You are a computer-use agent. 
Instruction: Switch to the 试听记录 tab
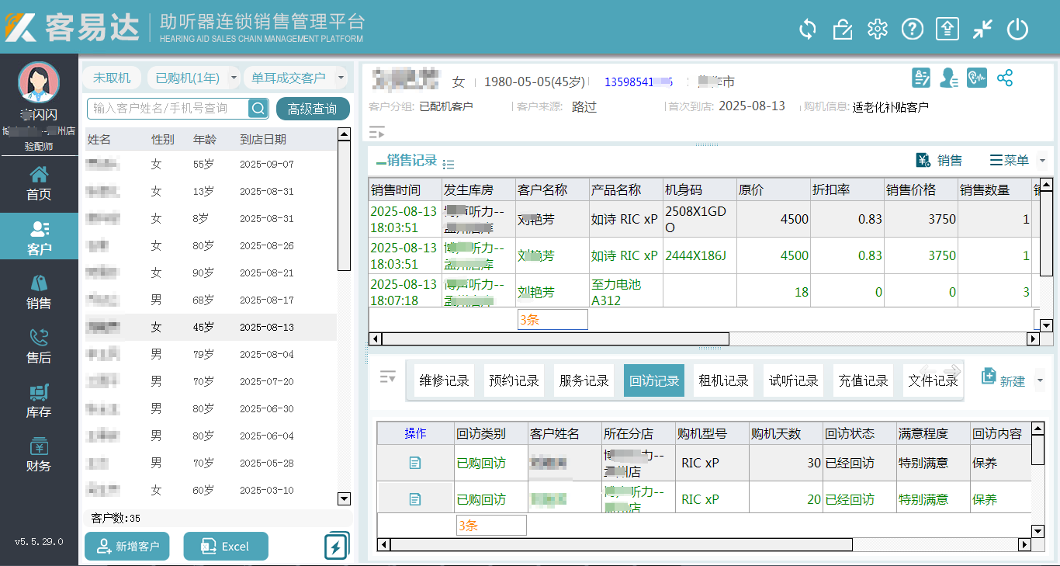[x=794, y=380]
